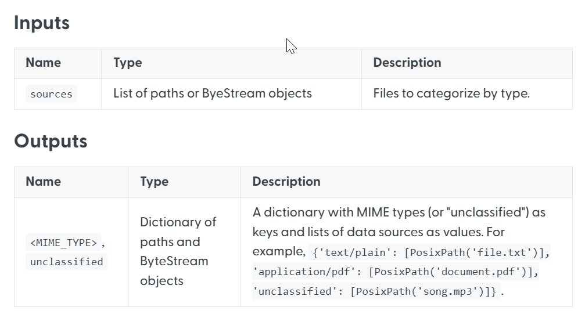Click the 'unclassified': [PosixPath('song.mp3')] code line

[x=376, y=291]
